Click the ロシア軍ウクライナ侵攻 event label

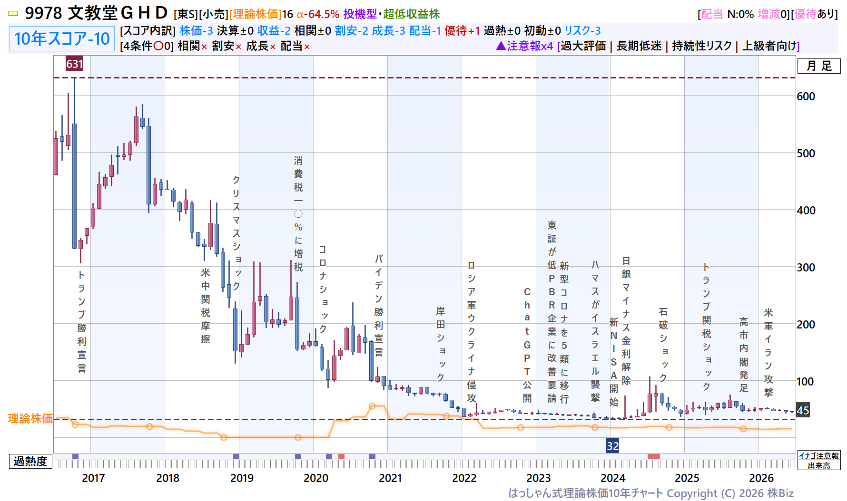click(x=472, y=332)
